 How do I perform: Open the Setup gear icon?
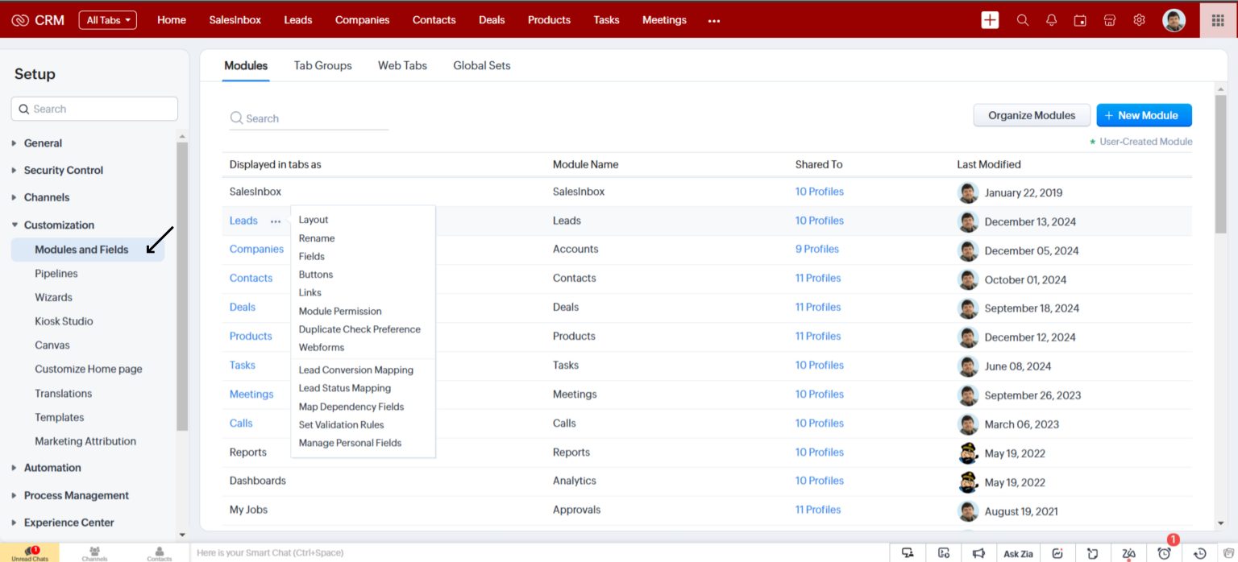1139,20
